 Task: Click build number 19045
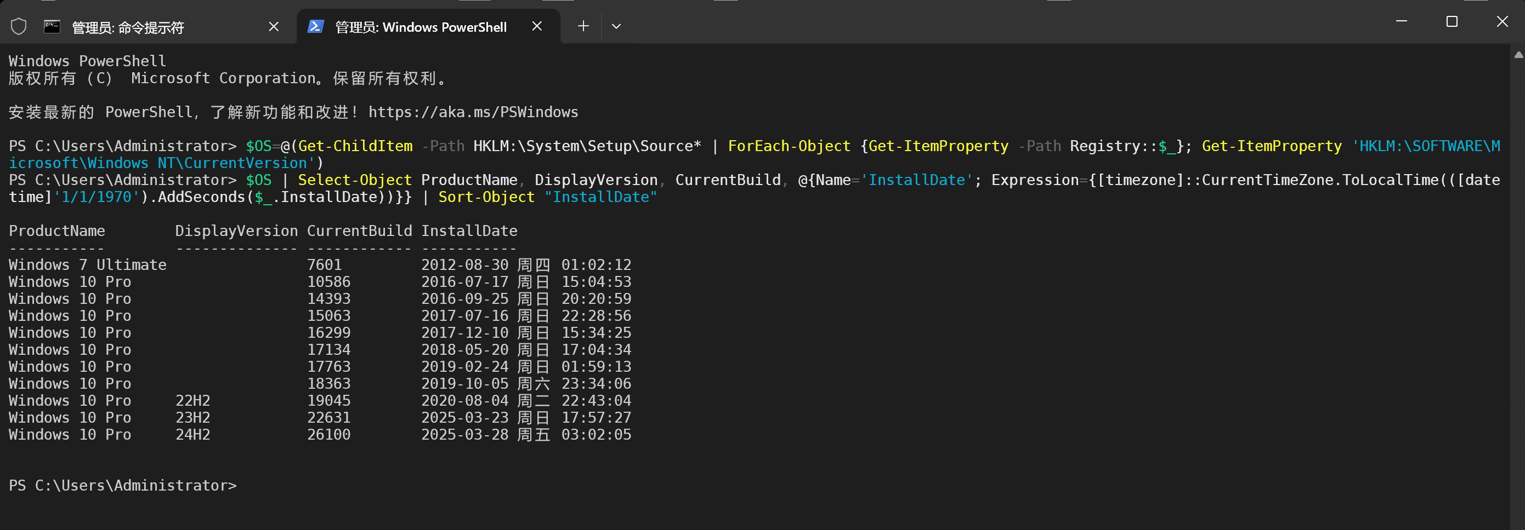pyautogui.click(x=328, y=401)
